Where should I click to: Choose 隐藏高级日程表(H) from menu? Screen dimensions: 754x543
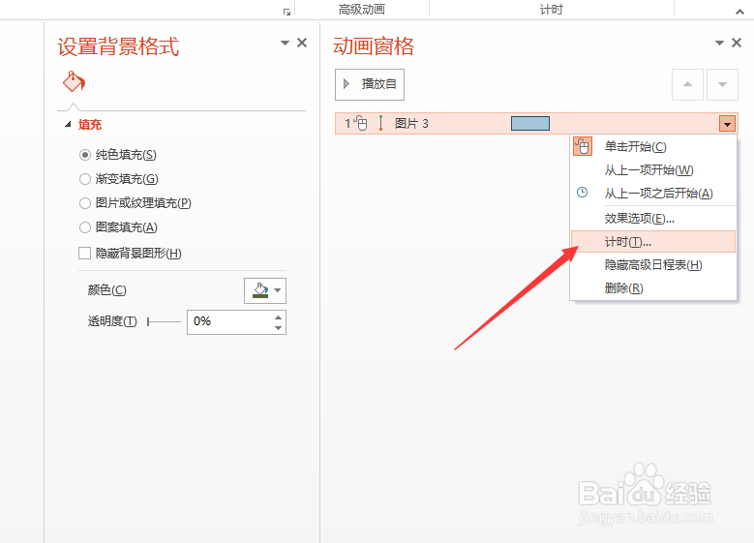653,265
